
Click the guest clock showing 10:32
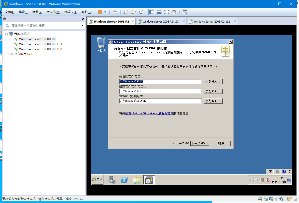pos(279,180)
